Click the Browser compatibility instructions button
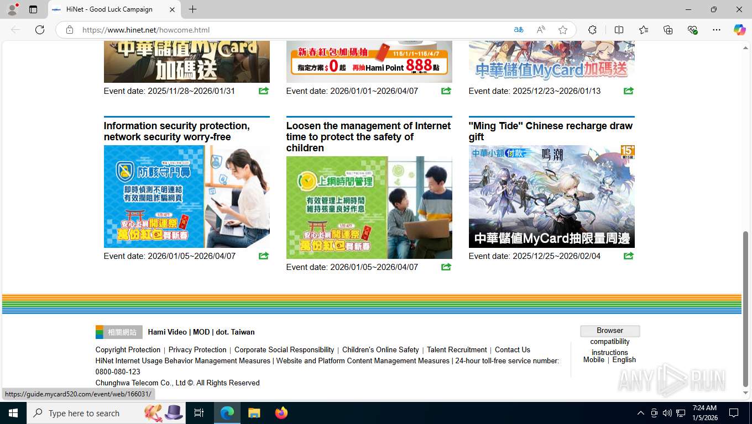752x424 pixels. (x=610, y=331)
